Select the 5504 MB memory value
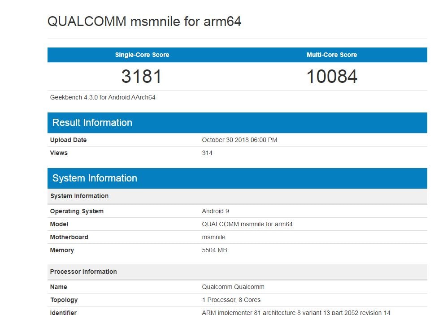The image size is (443, 315). pyautogui.click(x=214, y=250)
